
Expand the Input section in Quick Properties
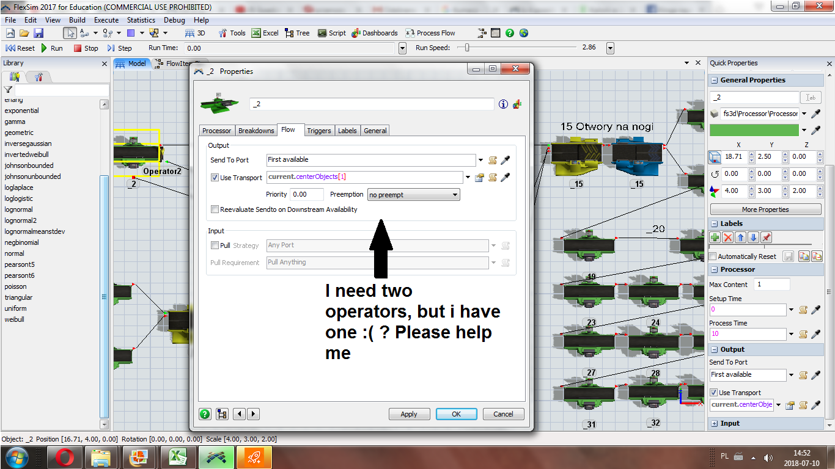pyautogui.click(x=715, y=423)
